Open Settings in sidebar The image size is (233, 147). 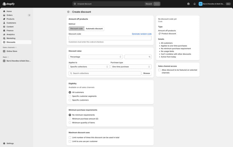16,143
